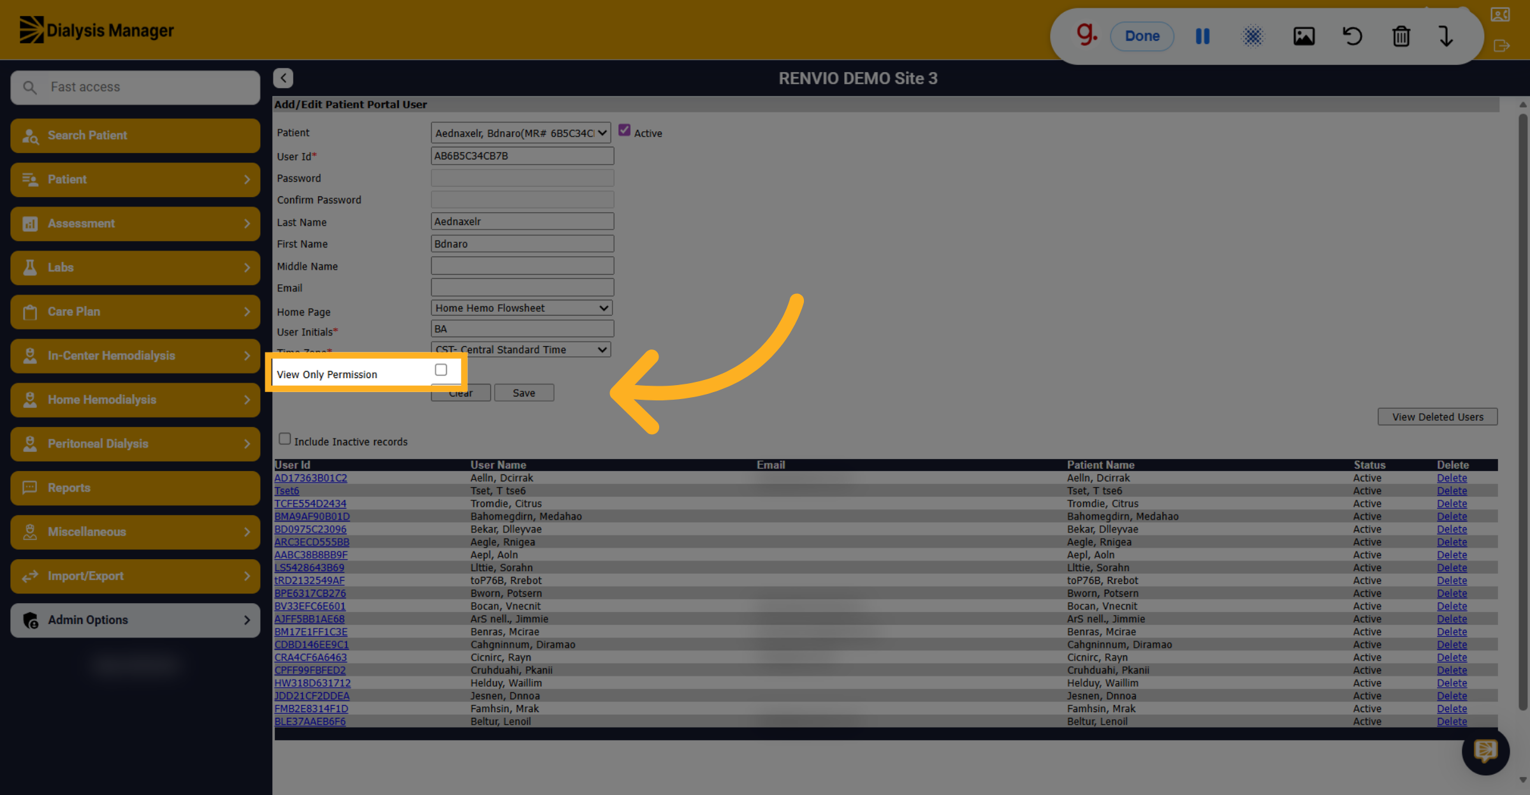The width and height of the screenshot is (1530, 795).
Task: Click the red g logo icon
Action: click(x=1087, y=34)
